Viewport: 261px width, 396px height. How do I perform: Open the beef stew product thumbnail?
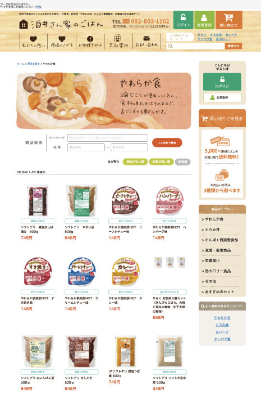tap(126, 201)
